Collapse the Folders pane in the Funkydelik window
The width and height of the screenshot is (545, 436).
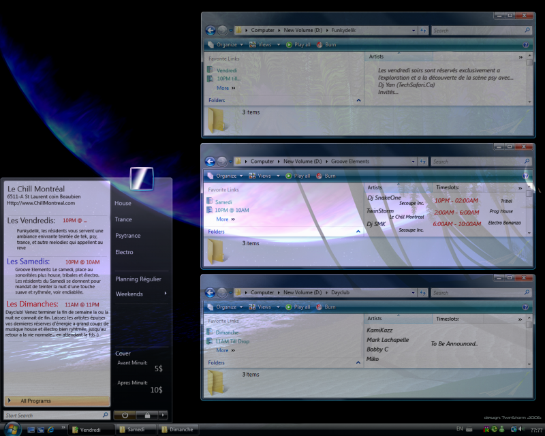[x=358, y=100]
